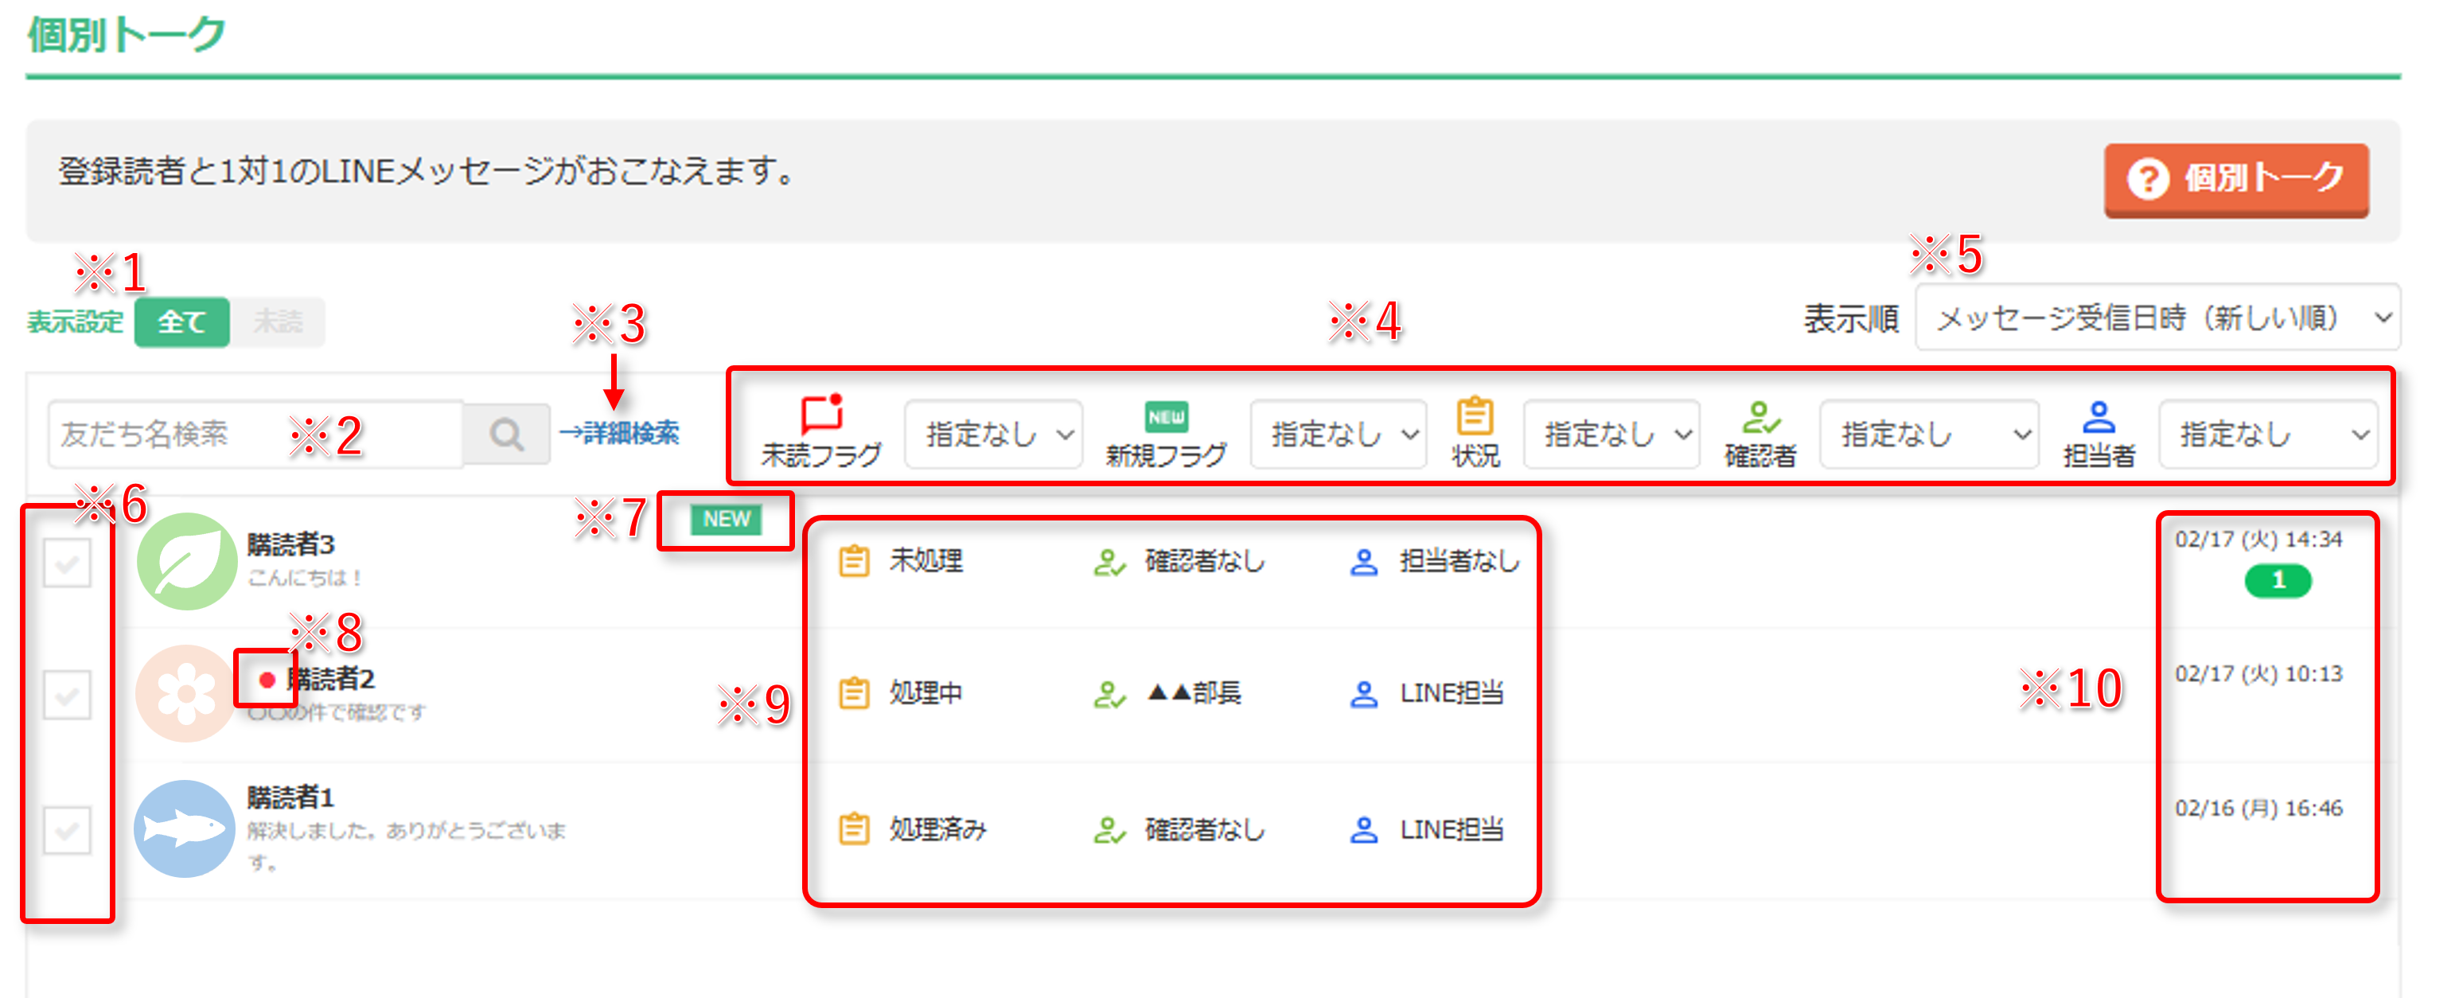Click the magnifying glass search icon

pos(506,435)
